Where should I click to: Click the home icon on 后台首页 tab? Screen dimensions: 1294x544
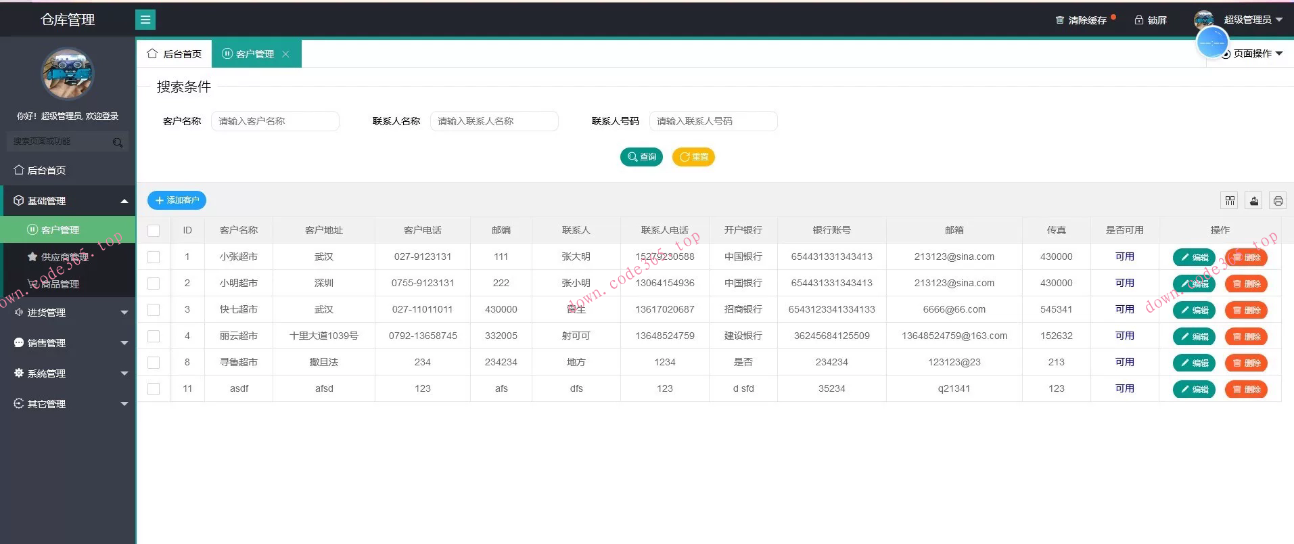coord(152,53)
